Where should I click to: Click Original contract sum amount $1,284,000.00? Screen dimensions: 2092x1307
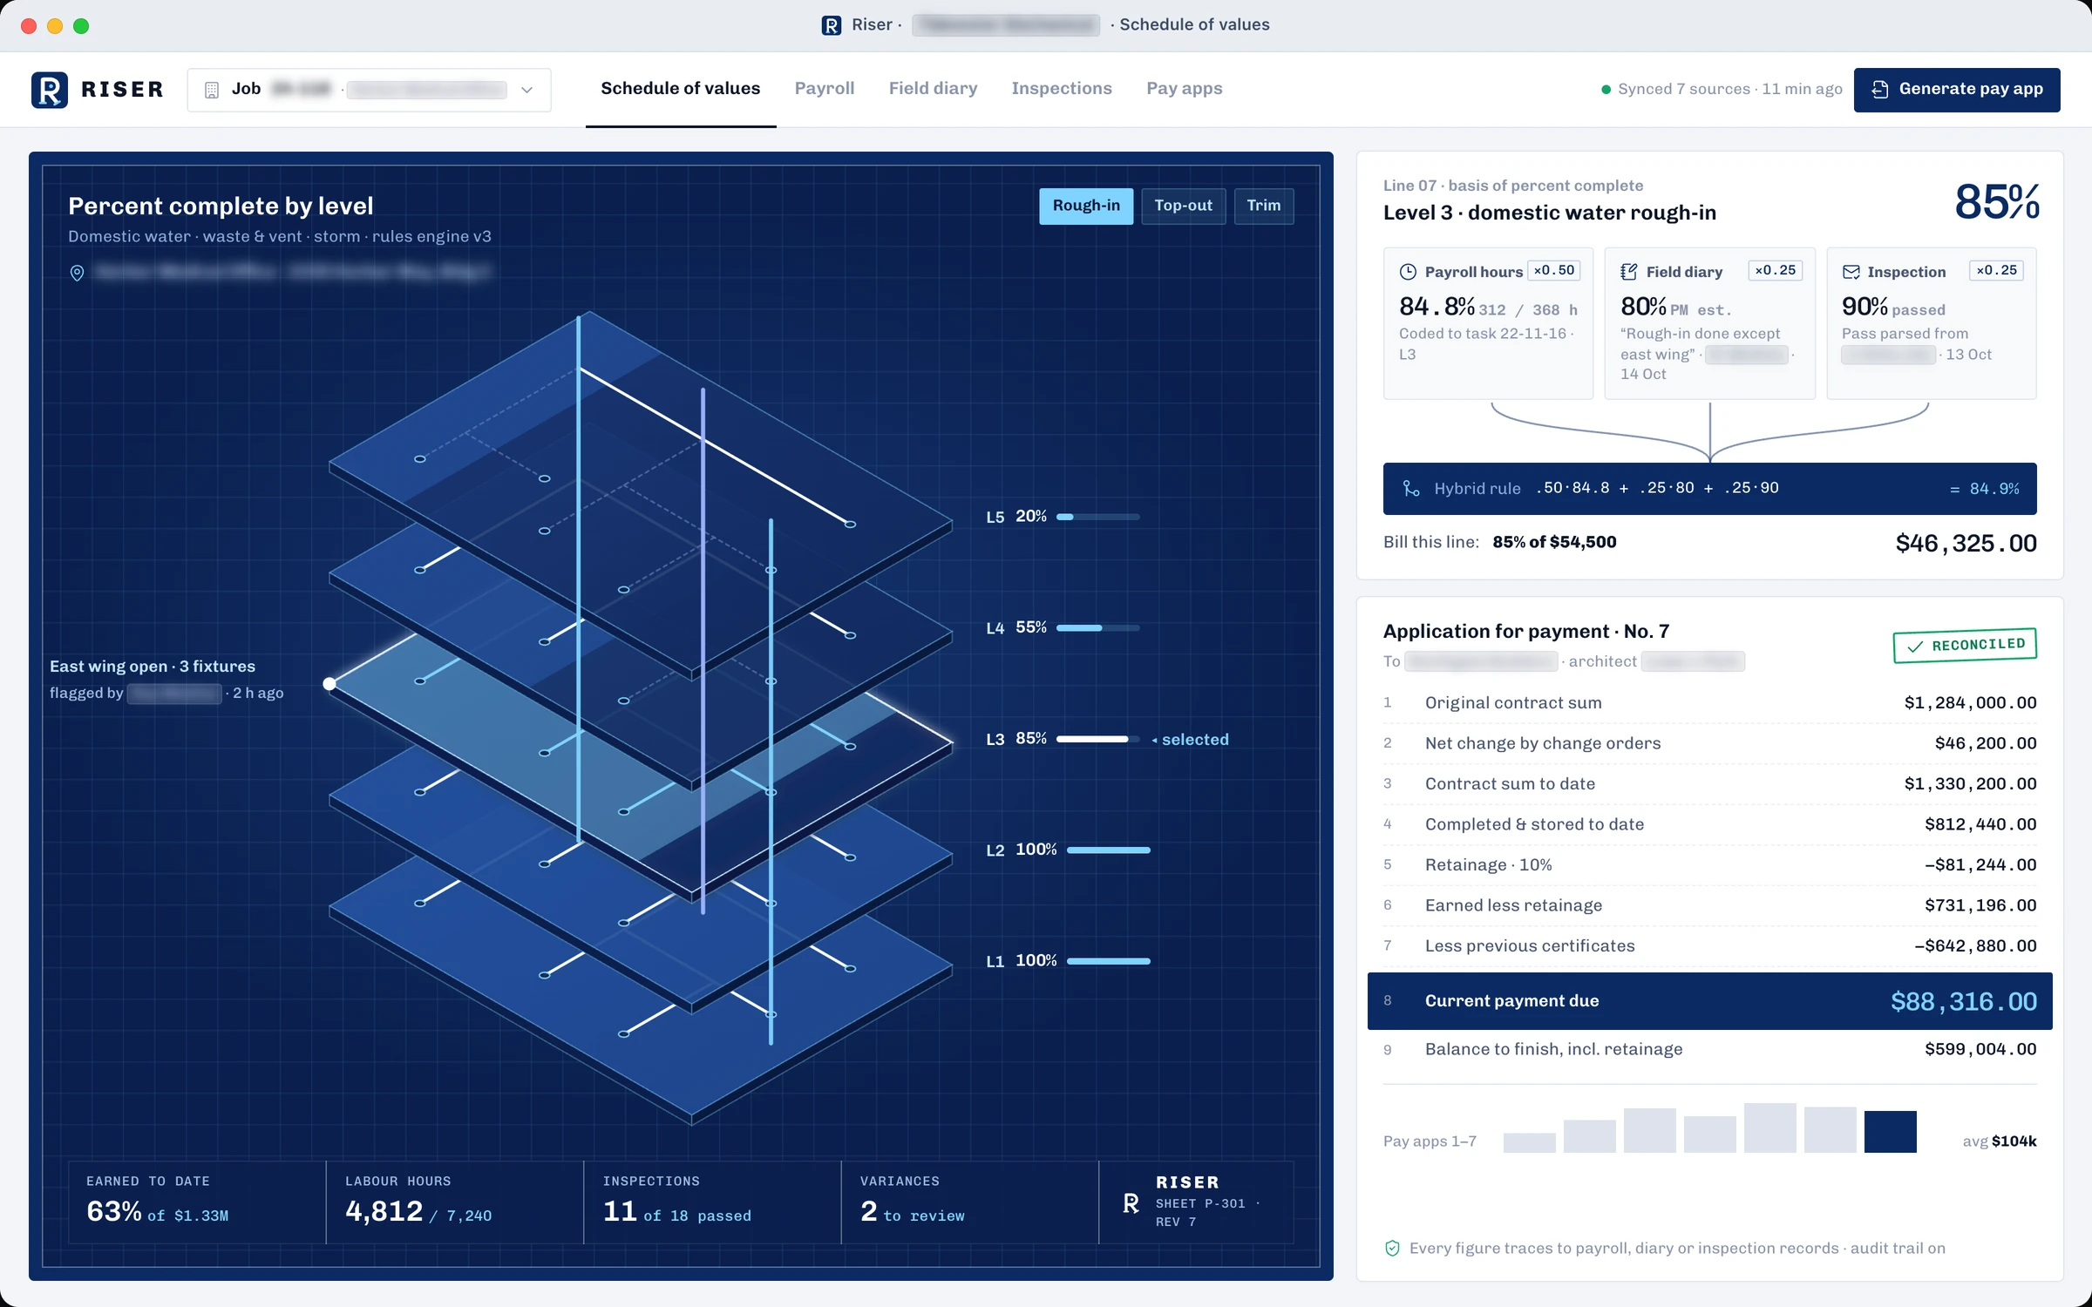[x=1970, y=703]
